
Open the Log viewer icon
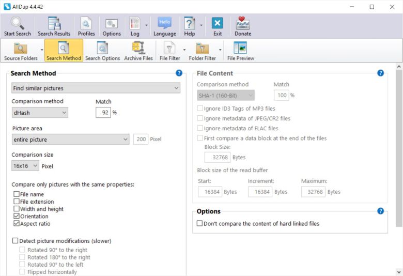(x=135, y=26)
